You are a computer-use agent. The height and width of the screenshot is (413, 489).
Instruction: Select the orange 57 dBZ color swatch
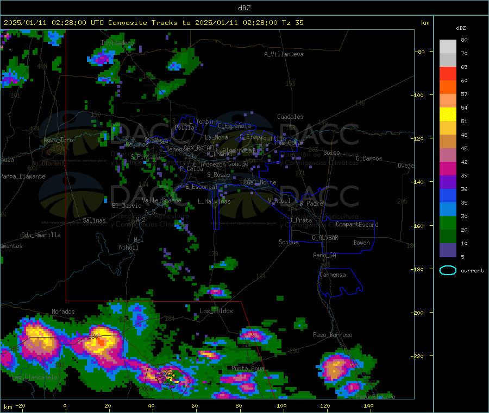[448, 87]
